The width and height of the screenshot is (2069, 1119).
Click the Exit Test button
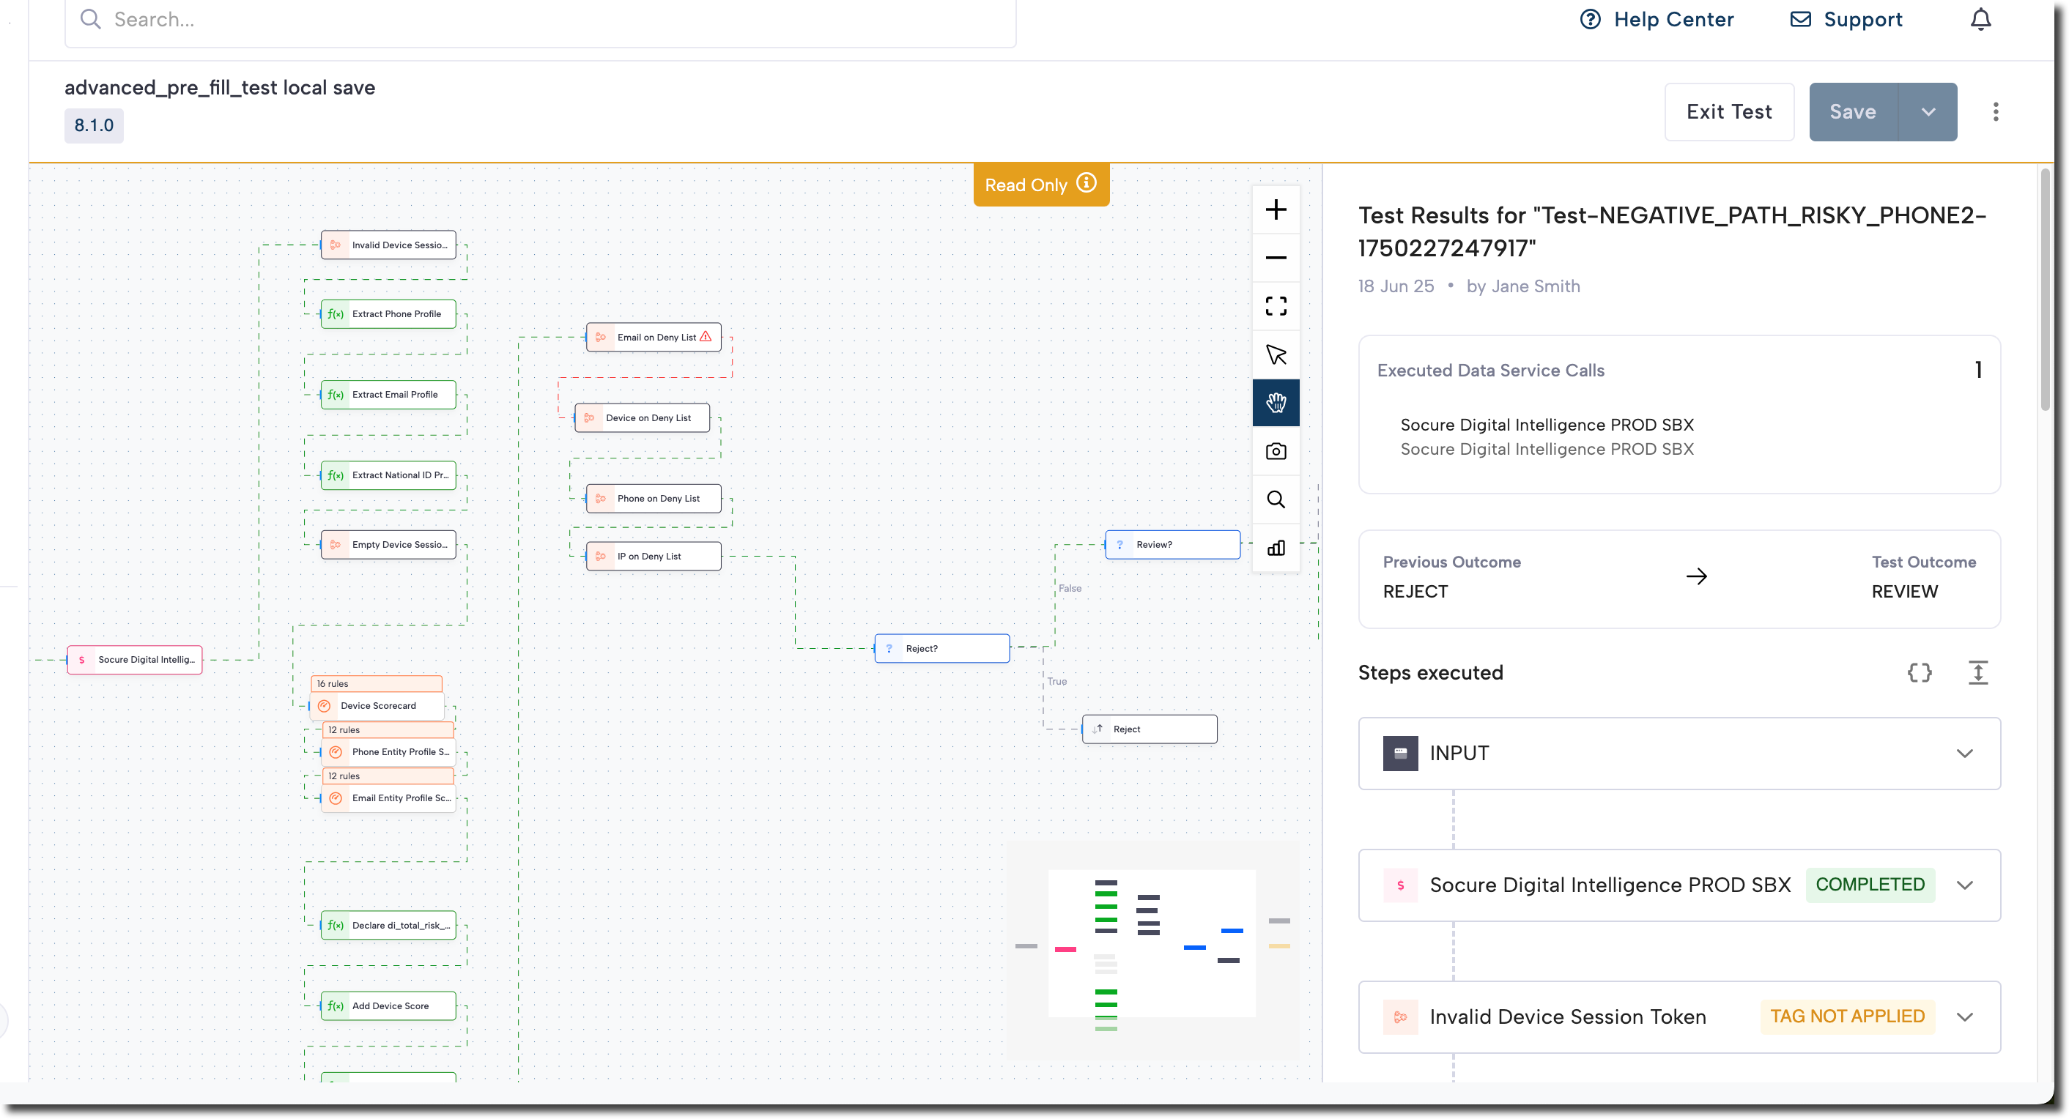point(1728,111)
